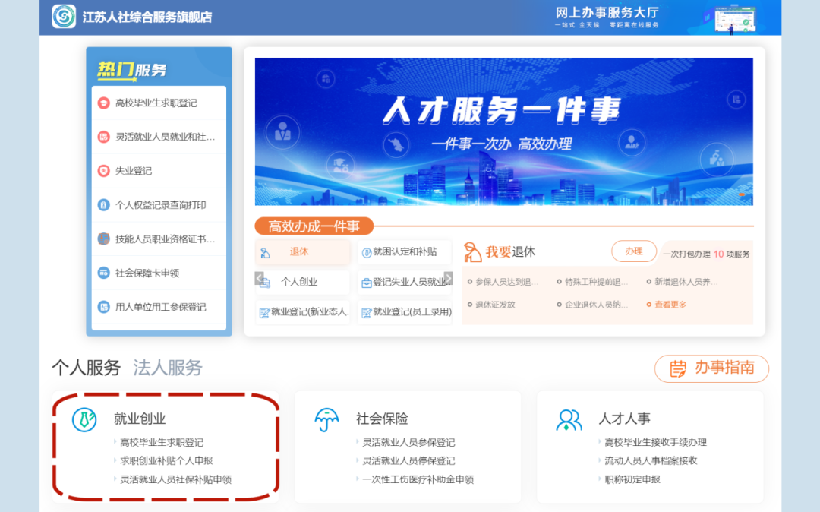
Task: Click the 人才服务一件事 banner image
Action: tap(503, 129)
